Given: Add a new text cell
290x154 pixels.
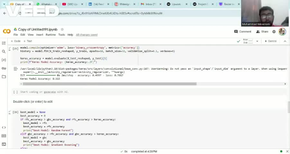Looking at the screenshot, I should 28,41.
